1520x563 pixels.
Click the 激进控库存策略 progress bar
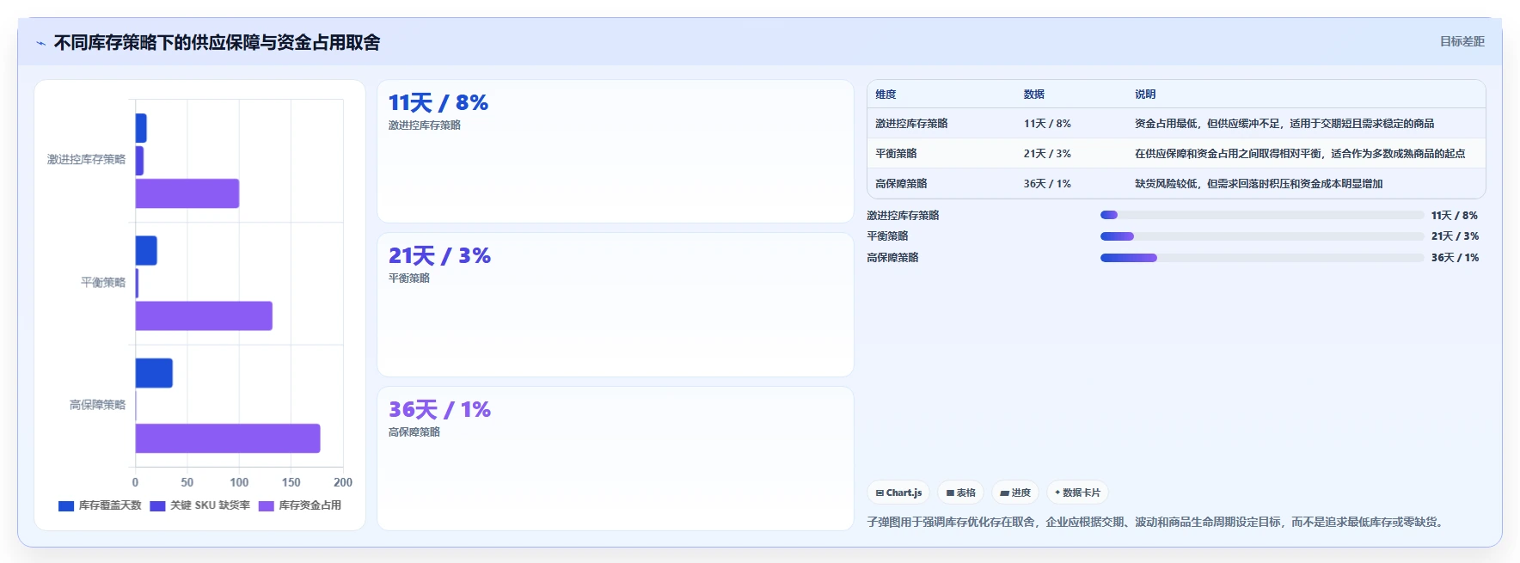pyautogui.click(x=1262, y=215)
